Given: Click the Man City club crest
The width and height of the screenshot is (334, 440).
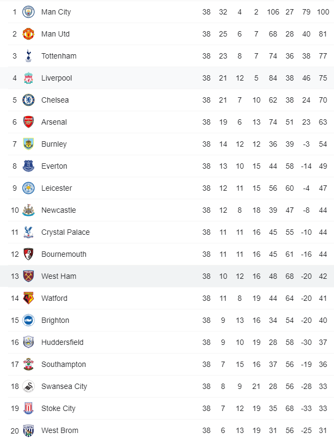Looking at the screenshot, I should pos(28,12).
